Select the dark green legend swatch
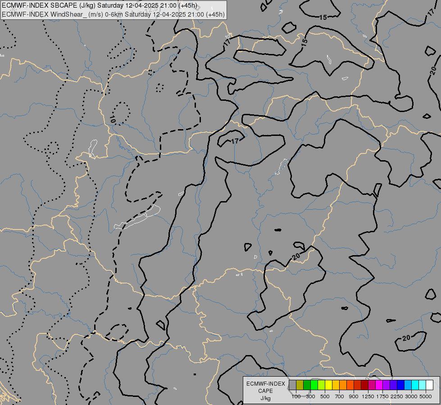This screenshot has width=441, height=405. 307,385
